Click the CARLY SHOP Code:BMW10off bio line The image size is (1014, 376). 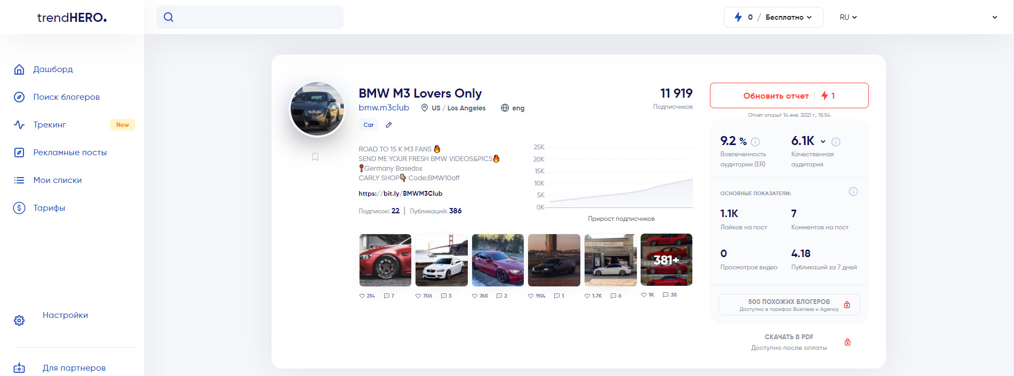[409, 178]
